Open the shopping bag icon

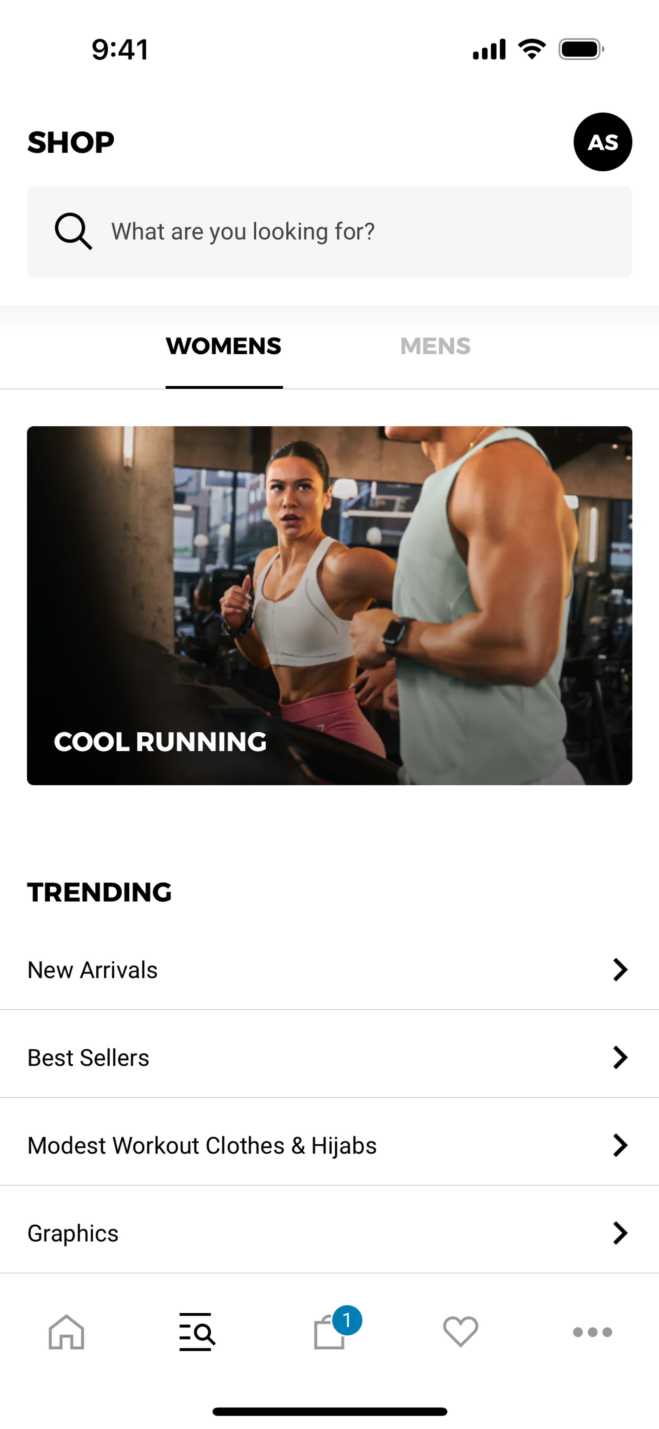point(329,1333)
